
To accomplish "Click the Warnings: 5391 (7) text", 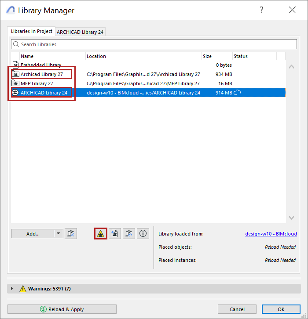I will tap(49, 289).
